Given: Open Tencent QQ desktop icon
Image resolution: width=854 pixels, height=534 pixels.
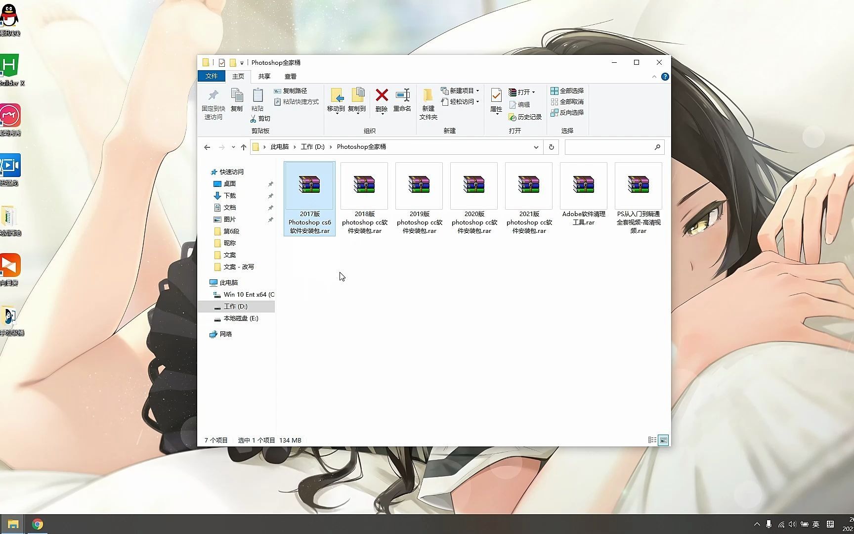Looking at the screenshot, I should 9,20.
